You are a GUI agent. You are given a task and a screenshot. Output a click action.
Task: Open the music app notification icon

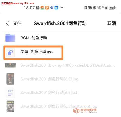(x=52, y=8)
